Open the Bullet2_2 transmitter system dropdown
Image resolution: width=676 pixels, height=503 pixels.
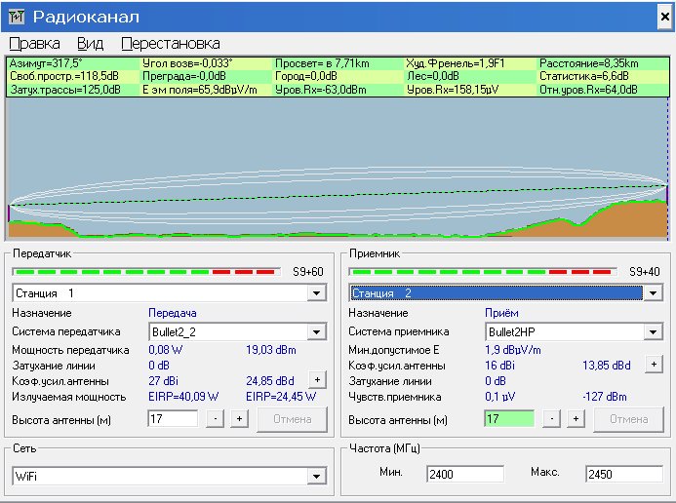316,332
